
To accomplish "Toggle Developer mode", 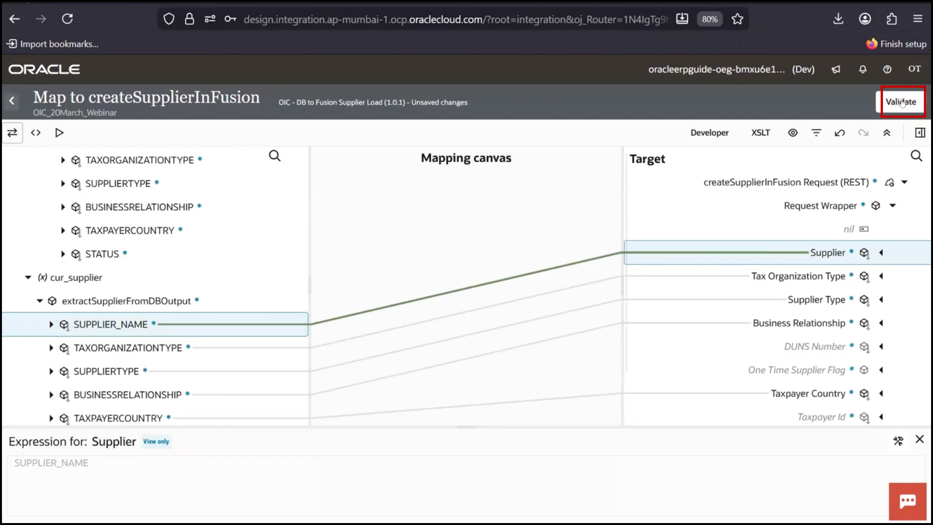I will pyautogui.click(x=709, y=133).
